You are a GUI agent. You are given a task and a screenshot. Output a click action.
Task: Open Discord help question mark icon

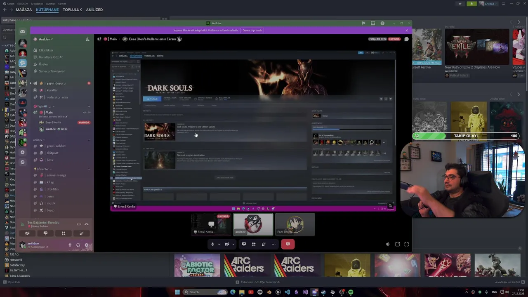(x=382, y=23)
